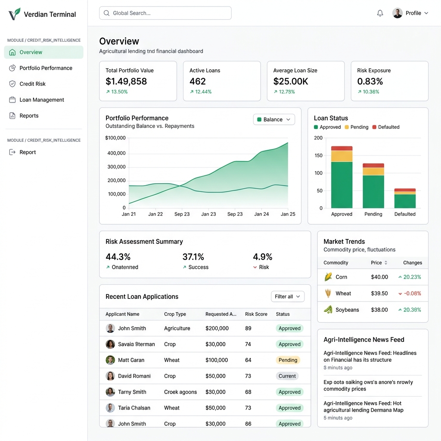Click the Report exit arrow icon
The width and height of the screenshot is (441, 441).
point(12,152)
